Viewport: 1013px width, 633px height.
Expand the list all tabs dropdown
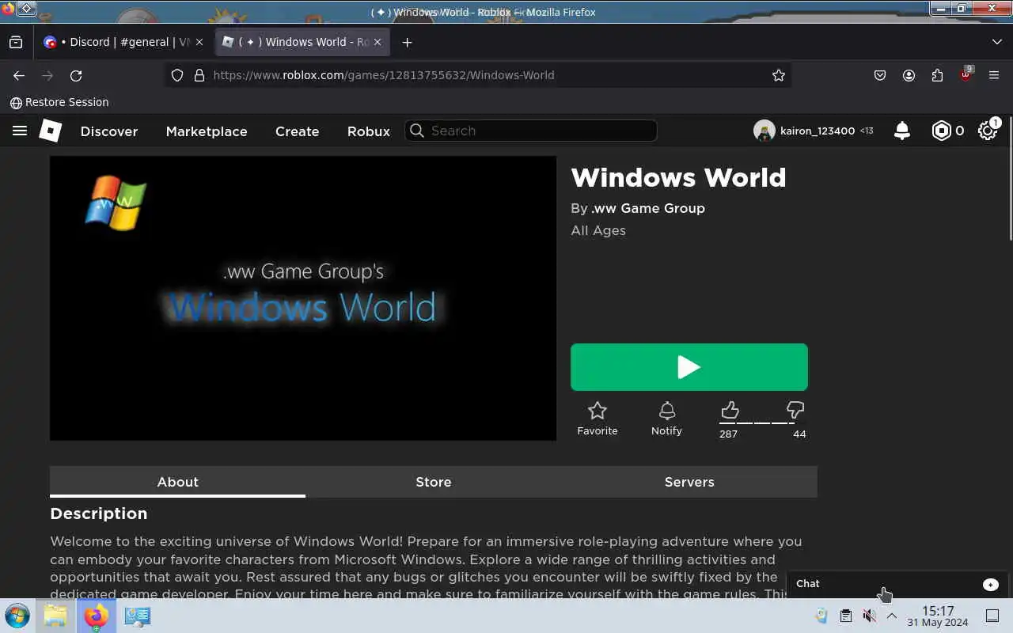[996, 42]
